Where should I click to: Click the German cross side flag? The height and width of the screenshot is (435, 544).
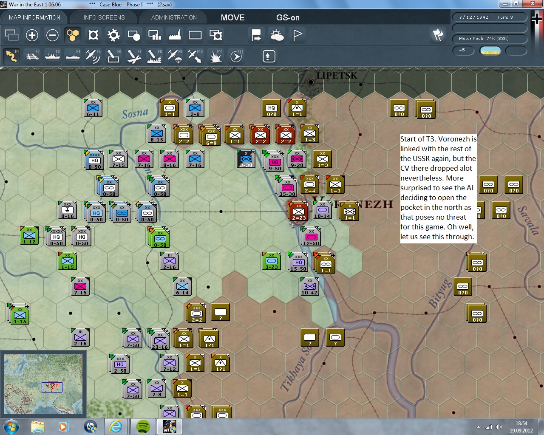pyautogui.click(x=537, y=19)
